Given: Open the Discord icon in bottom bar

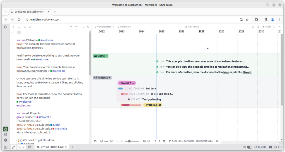Looking at the screenshot, I should tap(270, 147).
